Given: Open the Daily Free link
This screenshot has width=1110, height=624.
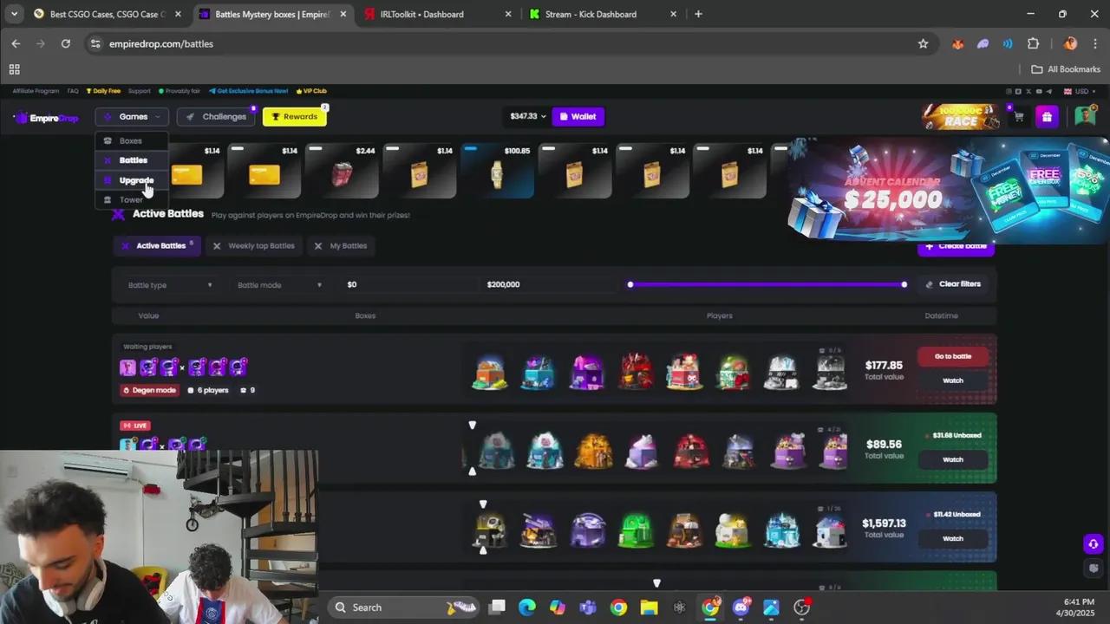Looking at the screenshot, I should pyautogui.click(x=103, y=91).
